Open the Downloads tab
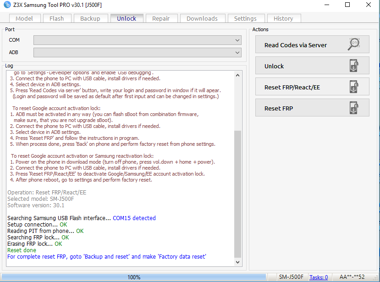 tap(202, 18)
